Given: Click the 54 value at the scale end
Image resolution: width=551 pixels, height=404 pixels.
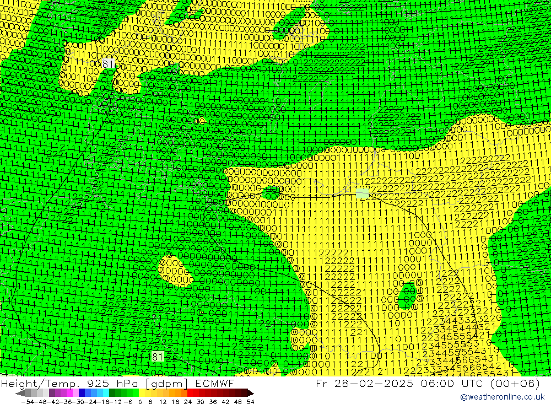Looking at the screenshot, I should coord(250,401).
